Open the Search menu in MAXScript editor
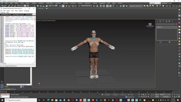This screenshot has width=181, height=102. pyautogui.click(x=8, y=11)
